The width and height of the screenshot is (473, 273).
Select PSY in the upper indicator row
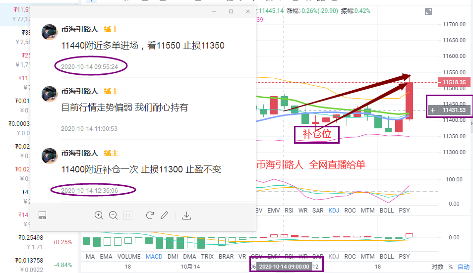404,211
